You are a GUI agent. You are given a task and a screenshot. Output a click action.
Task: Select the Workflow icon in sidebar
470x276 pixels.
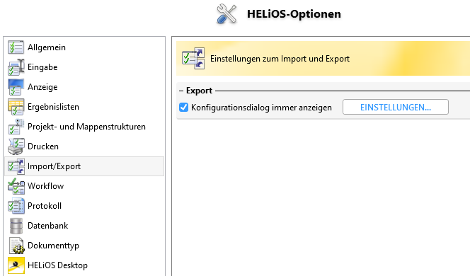[16, 186]
